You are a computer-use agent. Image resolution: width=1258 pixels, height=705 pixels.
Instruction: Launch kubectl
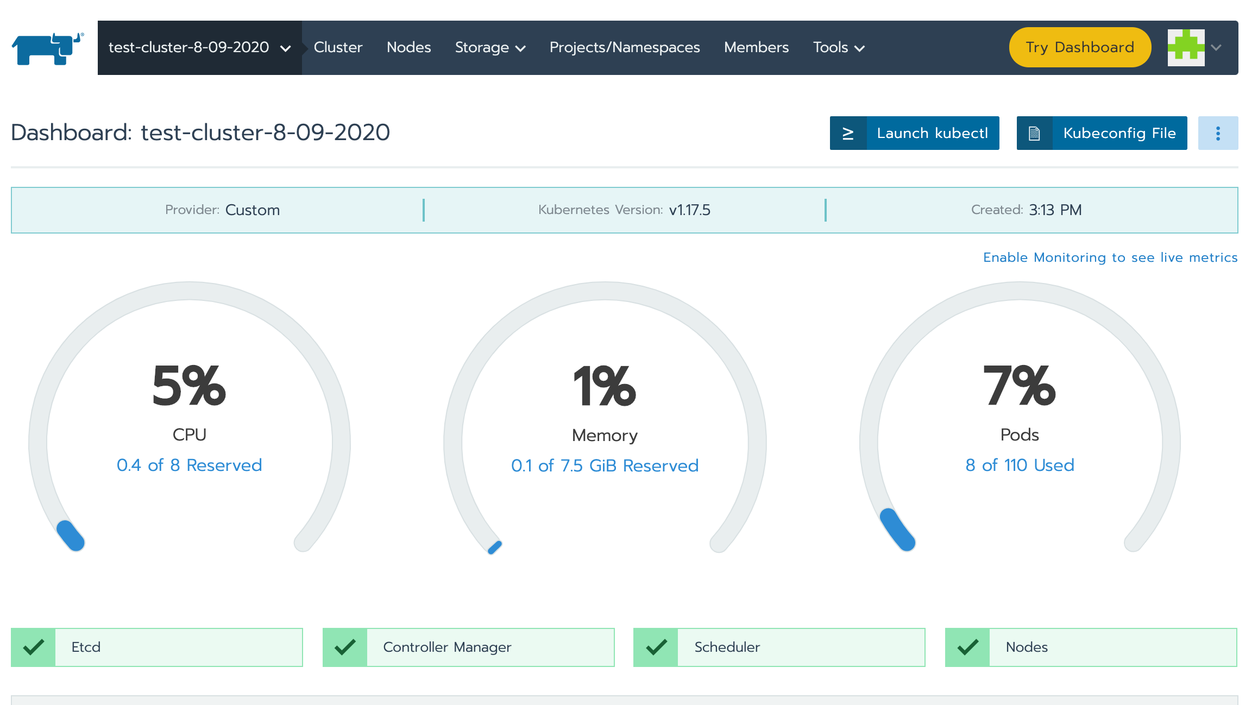coord(915,133)
